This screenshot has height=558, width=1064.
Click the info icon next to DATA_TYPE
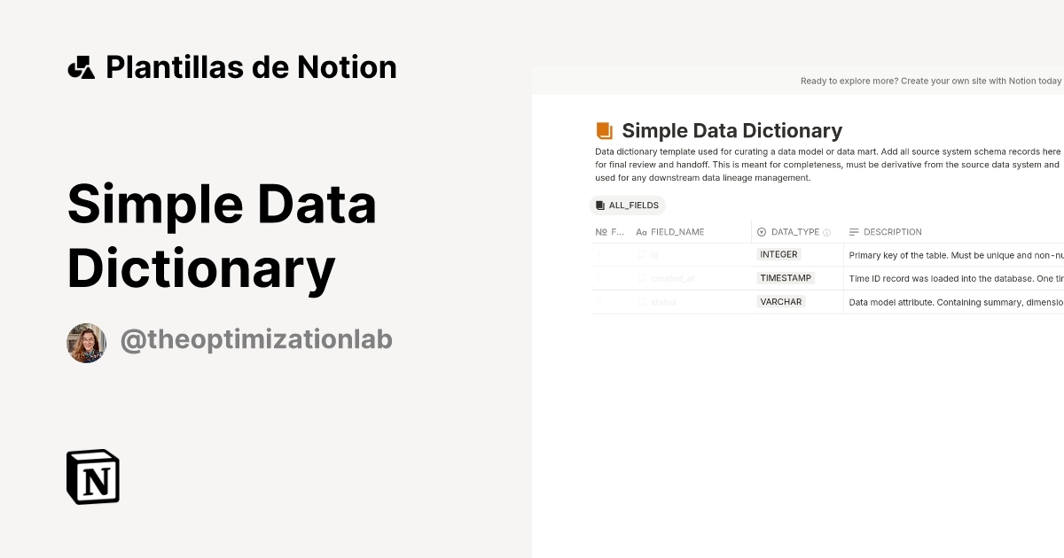tap(825, 232)
